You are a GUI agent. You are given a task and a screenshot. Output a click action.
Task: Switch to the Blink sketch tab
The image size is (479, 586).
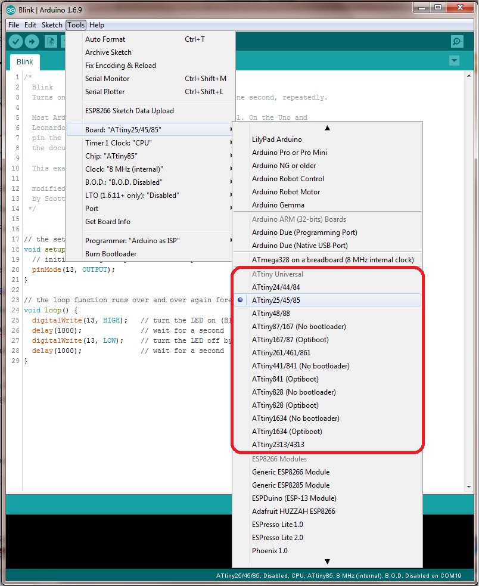click(24, 61)
